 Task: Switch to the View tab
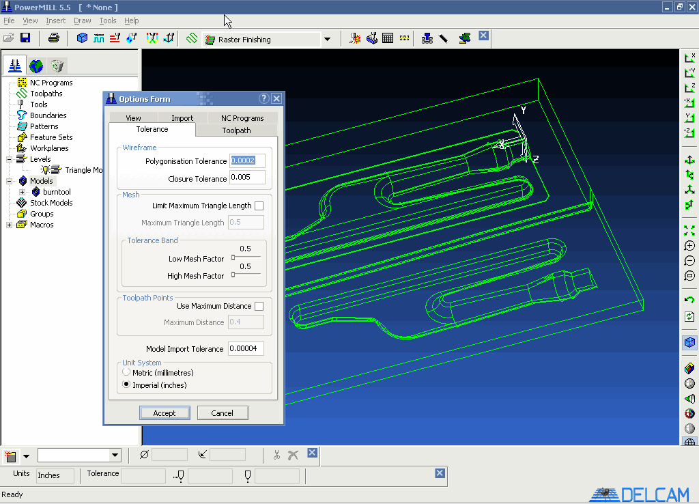click(133, 117)
